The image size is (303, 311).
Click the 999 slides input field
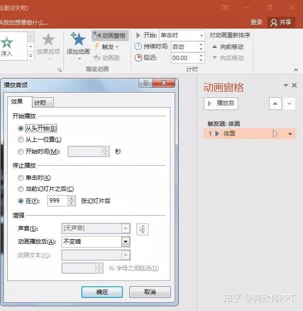pos(58,201)
